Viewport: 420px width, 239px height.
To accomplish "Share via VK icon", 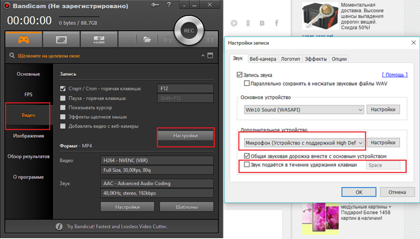I will [262, 23].
